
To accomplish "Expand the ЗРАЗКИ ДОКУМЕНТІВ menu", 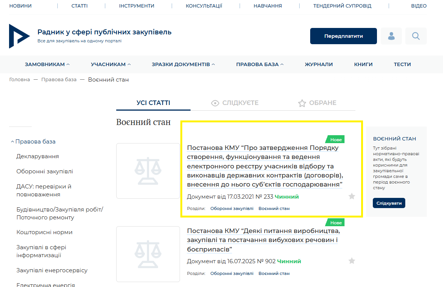I will pos(183,65).
